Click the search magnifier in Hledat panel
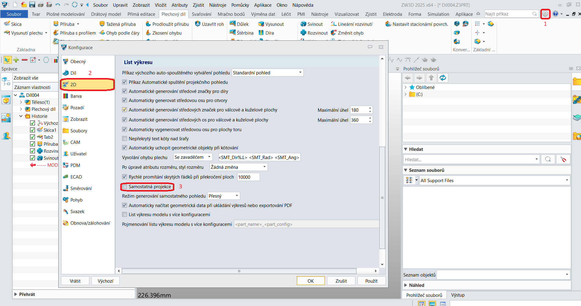Screen dimensions: 581x306 point(548,159)
